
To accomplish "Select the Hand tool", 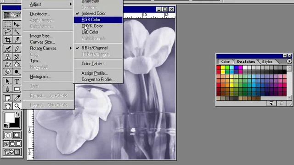I will (x=8, y=106).
